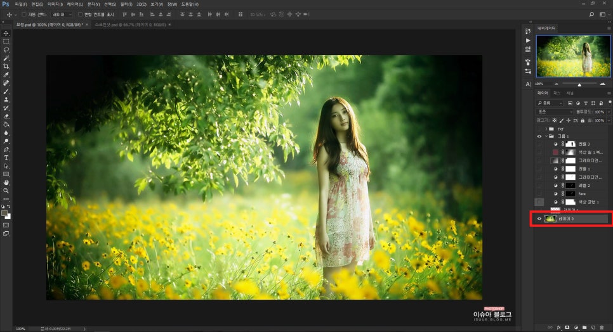Select the Pen tool
Screen dimensions: 613x332
pos(6,150)
